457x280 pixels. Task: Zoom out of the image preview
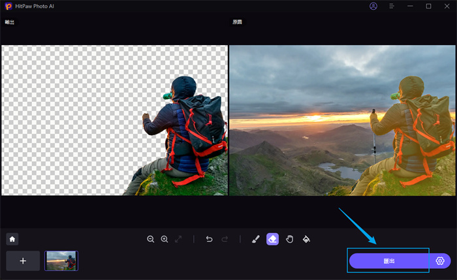pos(151,240)
